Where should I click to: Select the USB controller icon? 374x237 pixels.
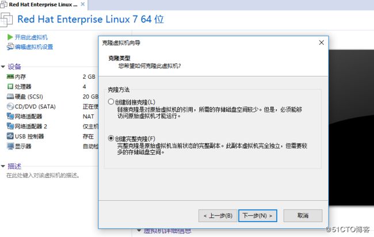tap(10, 136)
